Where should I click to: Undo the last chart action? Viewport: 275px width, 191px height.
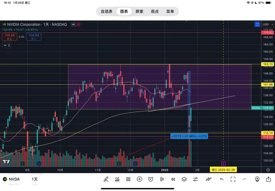222,179
